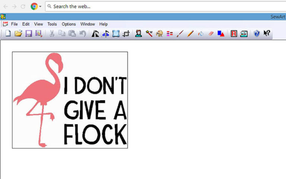Choose the Paint bucket fill tool
The height and width of the screenshot is (179, 286).
(x=201, y=34)
